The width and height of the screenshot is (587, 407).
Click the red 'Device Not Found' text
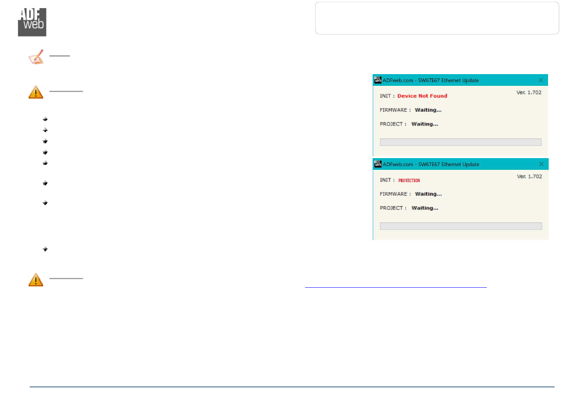pos(422,96)
